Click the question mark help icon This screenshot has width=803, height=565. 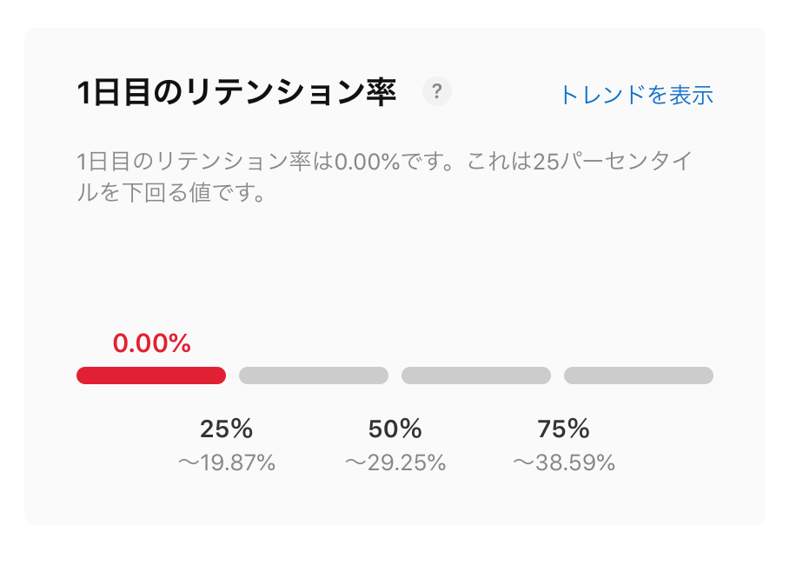[437, 91]
